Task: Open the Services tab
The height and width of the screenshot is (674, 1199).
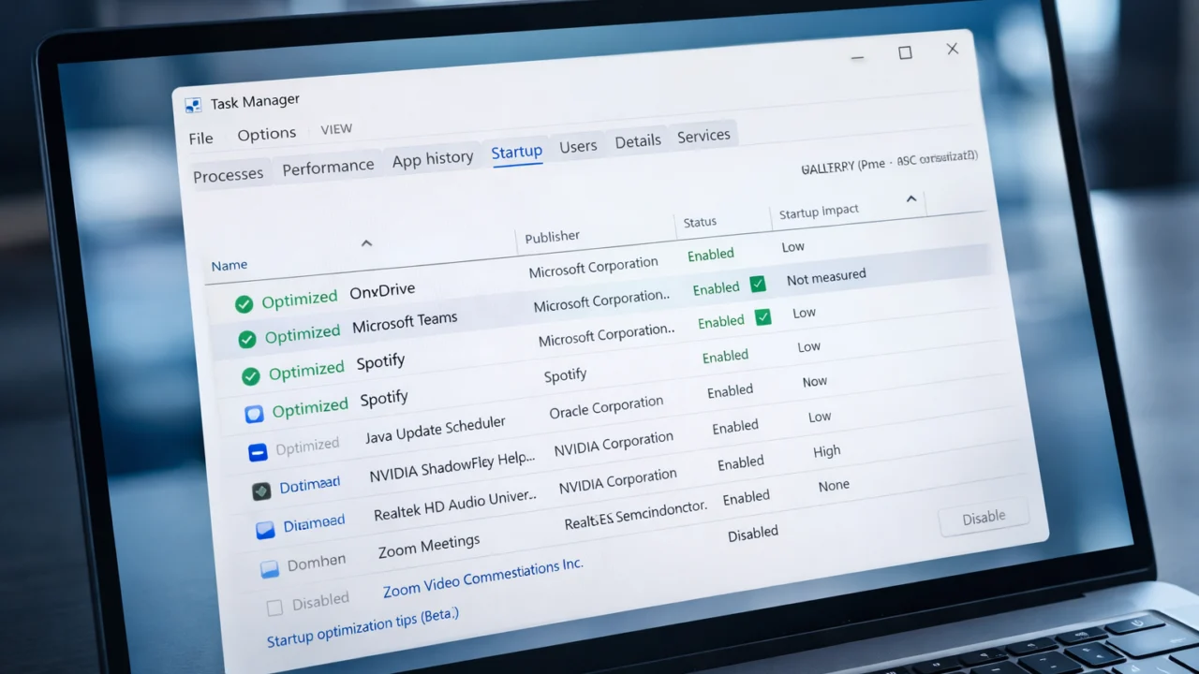Action: pos(703,136)
